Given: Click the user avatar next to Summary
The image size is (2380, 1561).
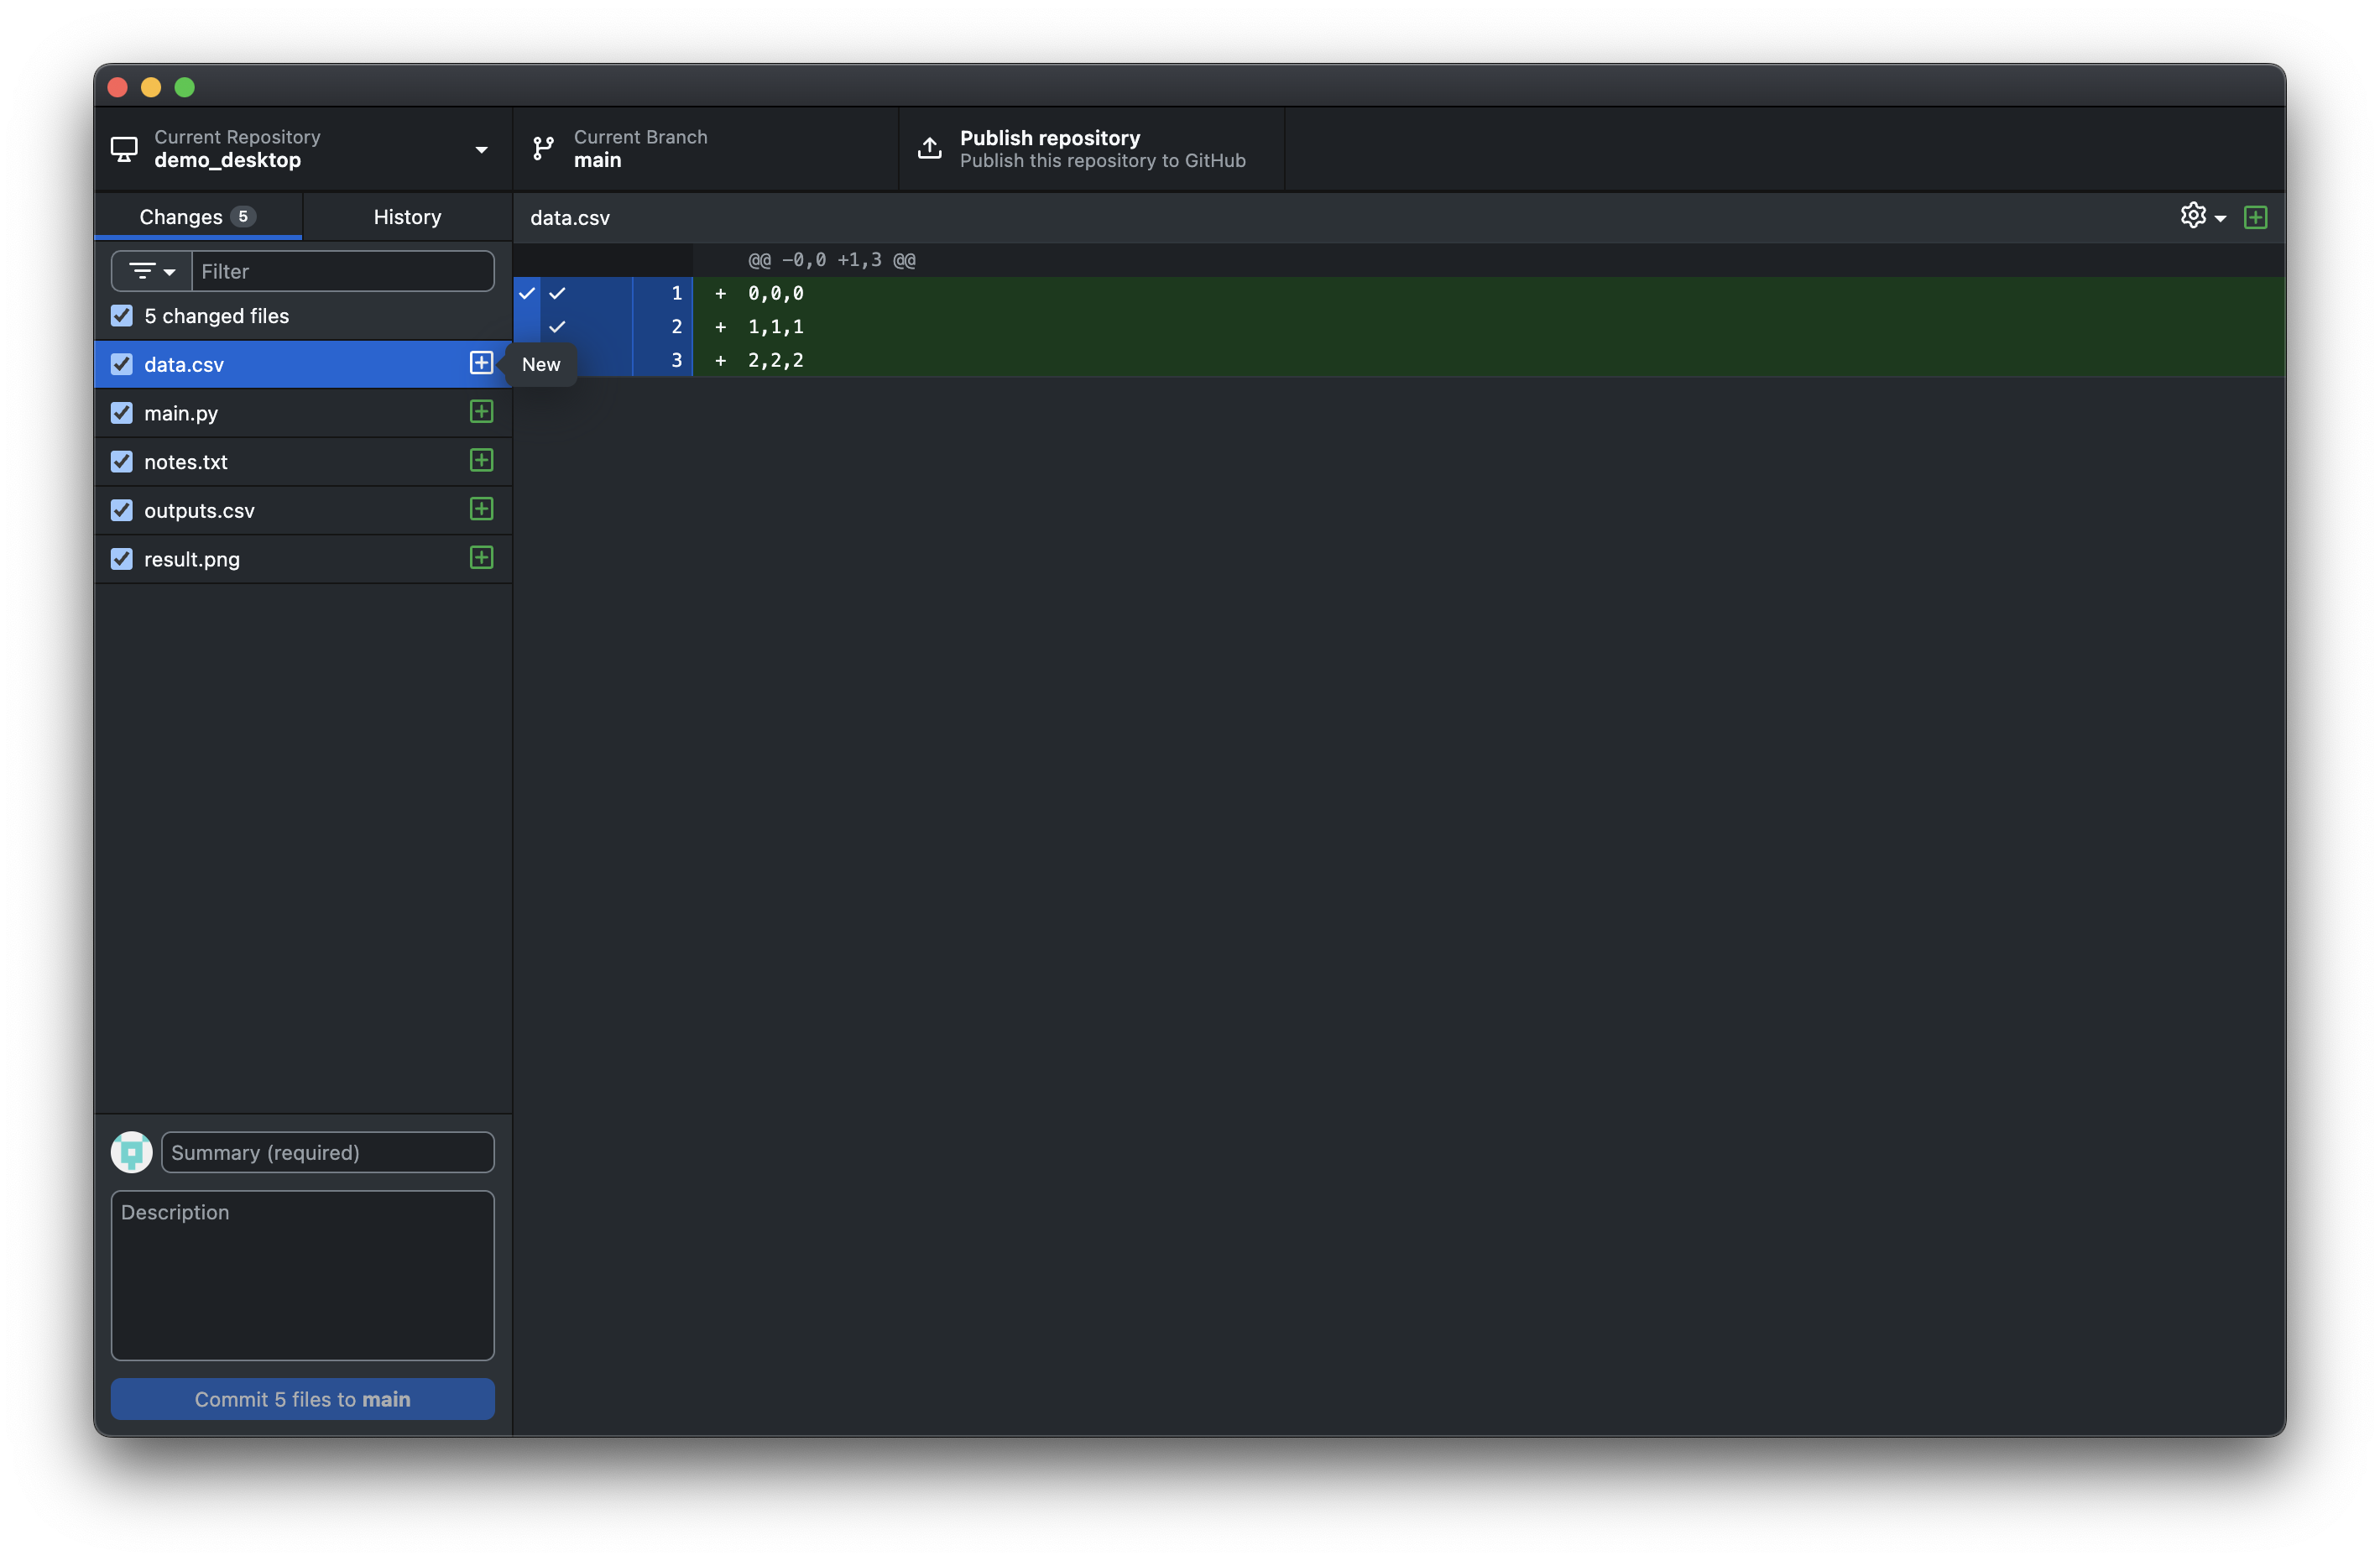Looking at the screenshot, I should point(131,1152).
